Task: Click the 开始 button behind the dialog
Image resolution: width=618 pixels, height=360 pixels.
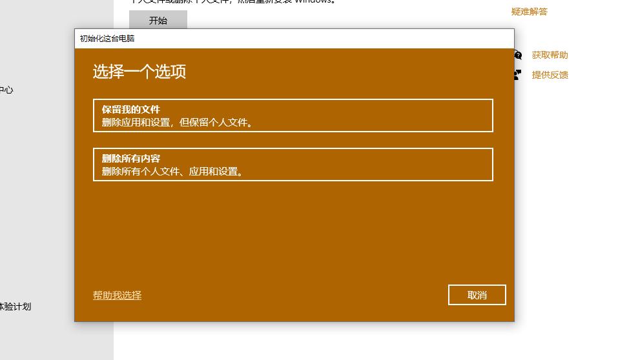Action: (158, 20)
